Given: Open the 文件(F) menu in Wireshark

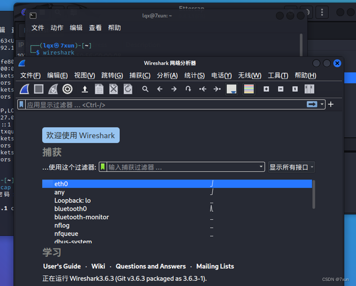Looking at the screenshot, I should click(x=30, y=76).
